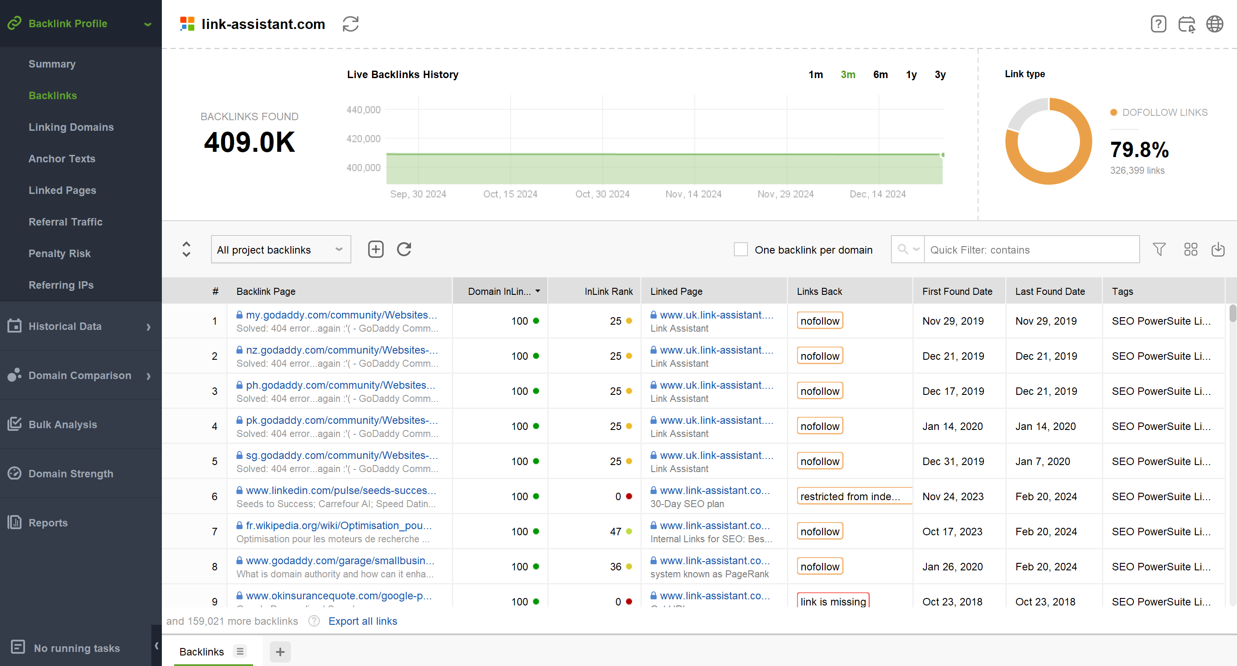
Task: Open the help question-mark icon
Action: 1158,24
